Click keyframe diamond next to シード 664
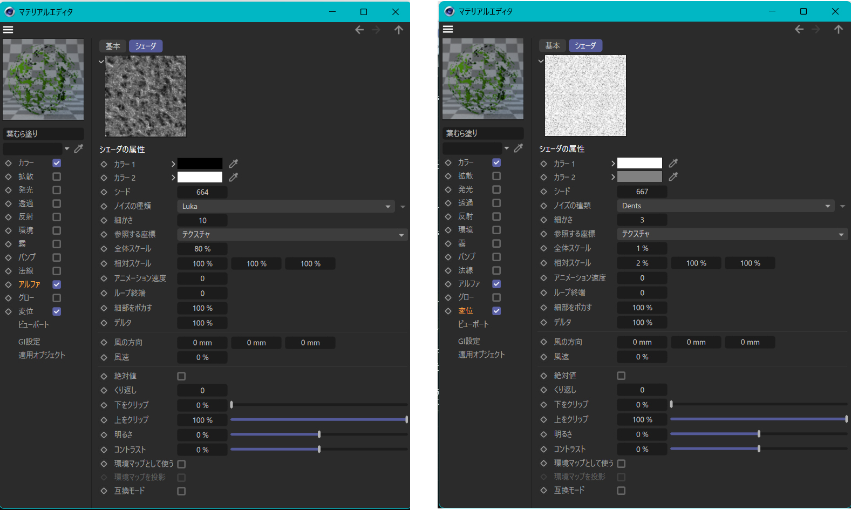This screenshot has width=851, height=510. (x=104, y=192)
